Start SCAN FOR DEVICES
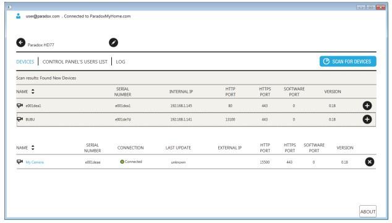 [x=347, y=61]
